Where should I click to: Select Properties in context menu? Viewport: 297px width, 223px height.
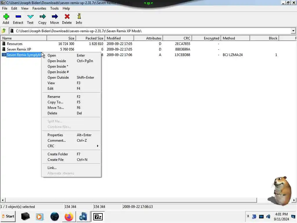tap(71, 135)
